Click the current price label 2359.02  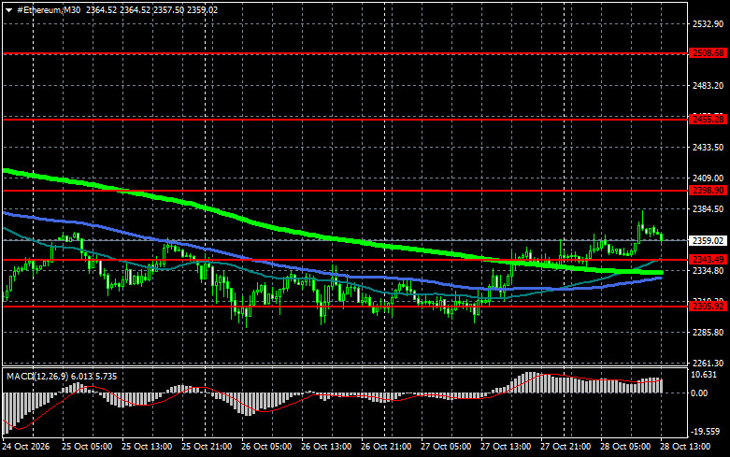tap(709, 240)
